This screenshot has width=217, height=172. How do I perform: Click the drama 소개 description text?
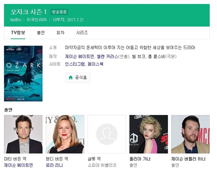click(130, 48)
